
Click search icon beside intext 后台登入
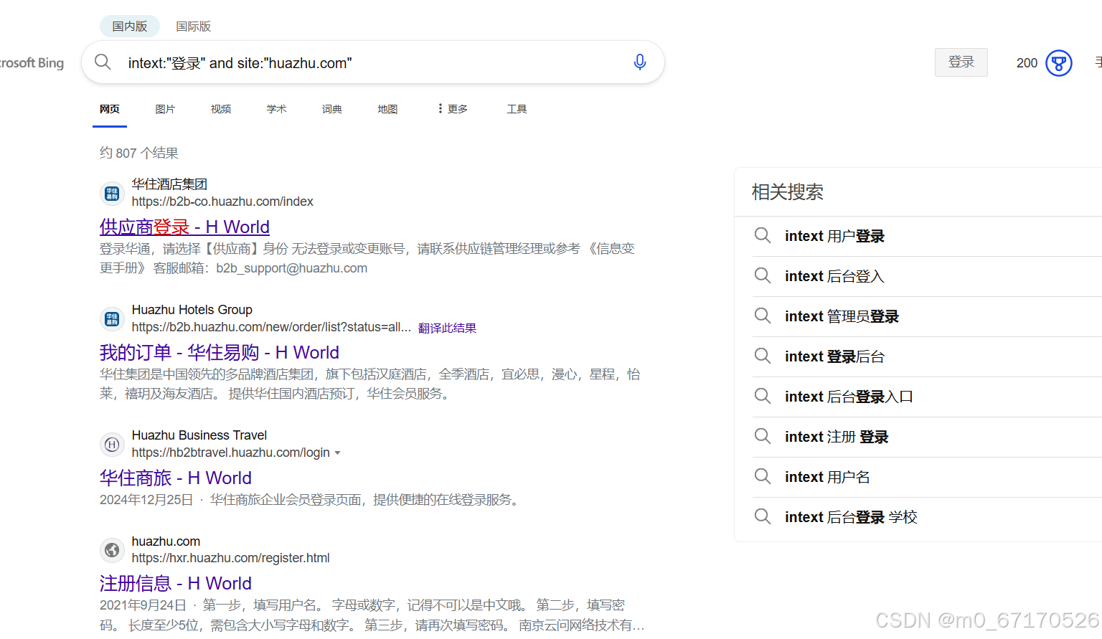763,276
